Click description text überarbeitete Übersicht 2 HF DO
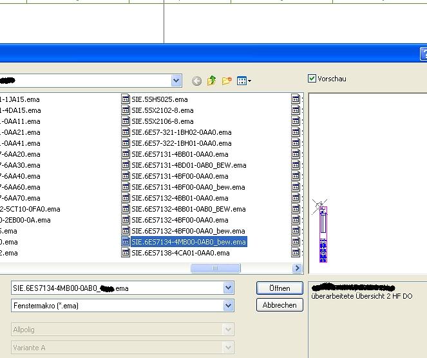The width and height of the screenshot is (427, 358). coord(362,296)
